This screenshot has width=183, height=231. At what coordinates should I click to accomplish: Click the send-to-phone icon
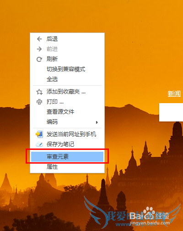pos(39,134)
